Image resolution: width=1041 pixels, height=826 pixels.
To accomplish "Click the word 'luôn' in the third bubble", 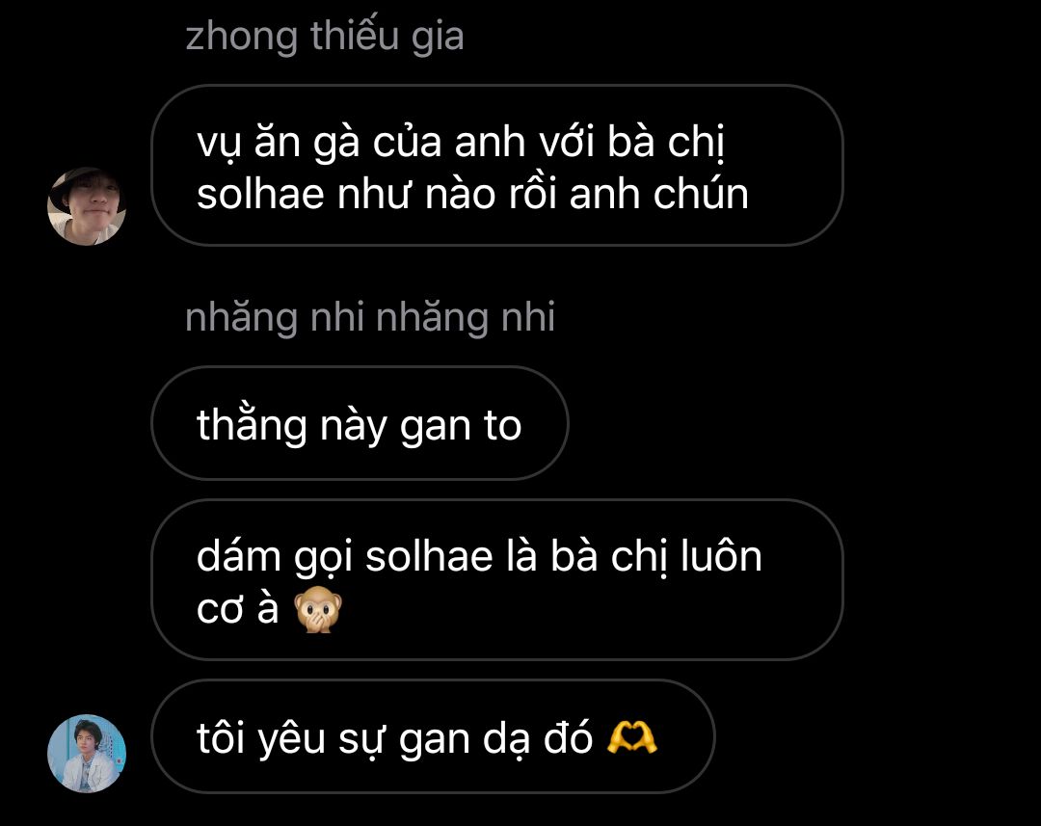I will 721,556.
